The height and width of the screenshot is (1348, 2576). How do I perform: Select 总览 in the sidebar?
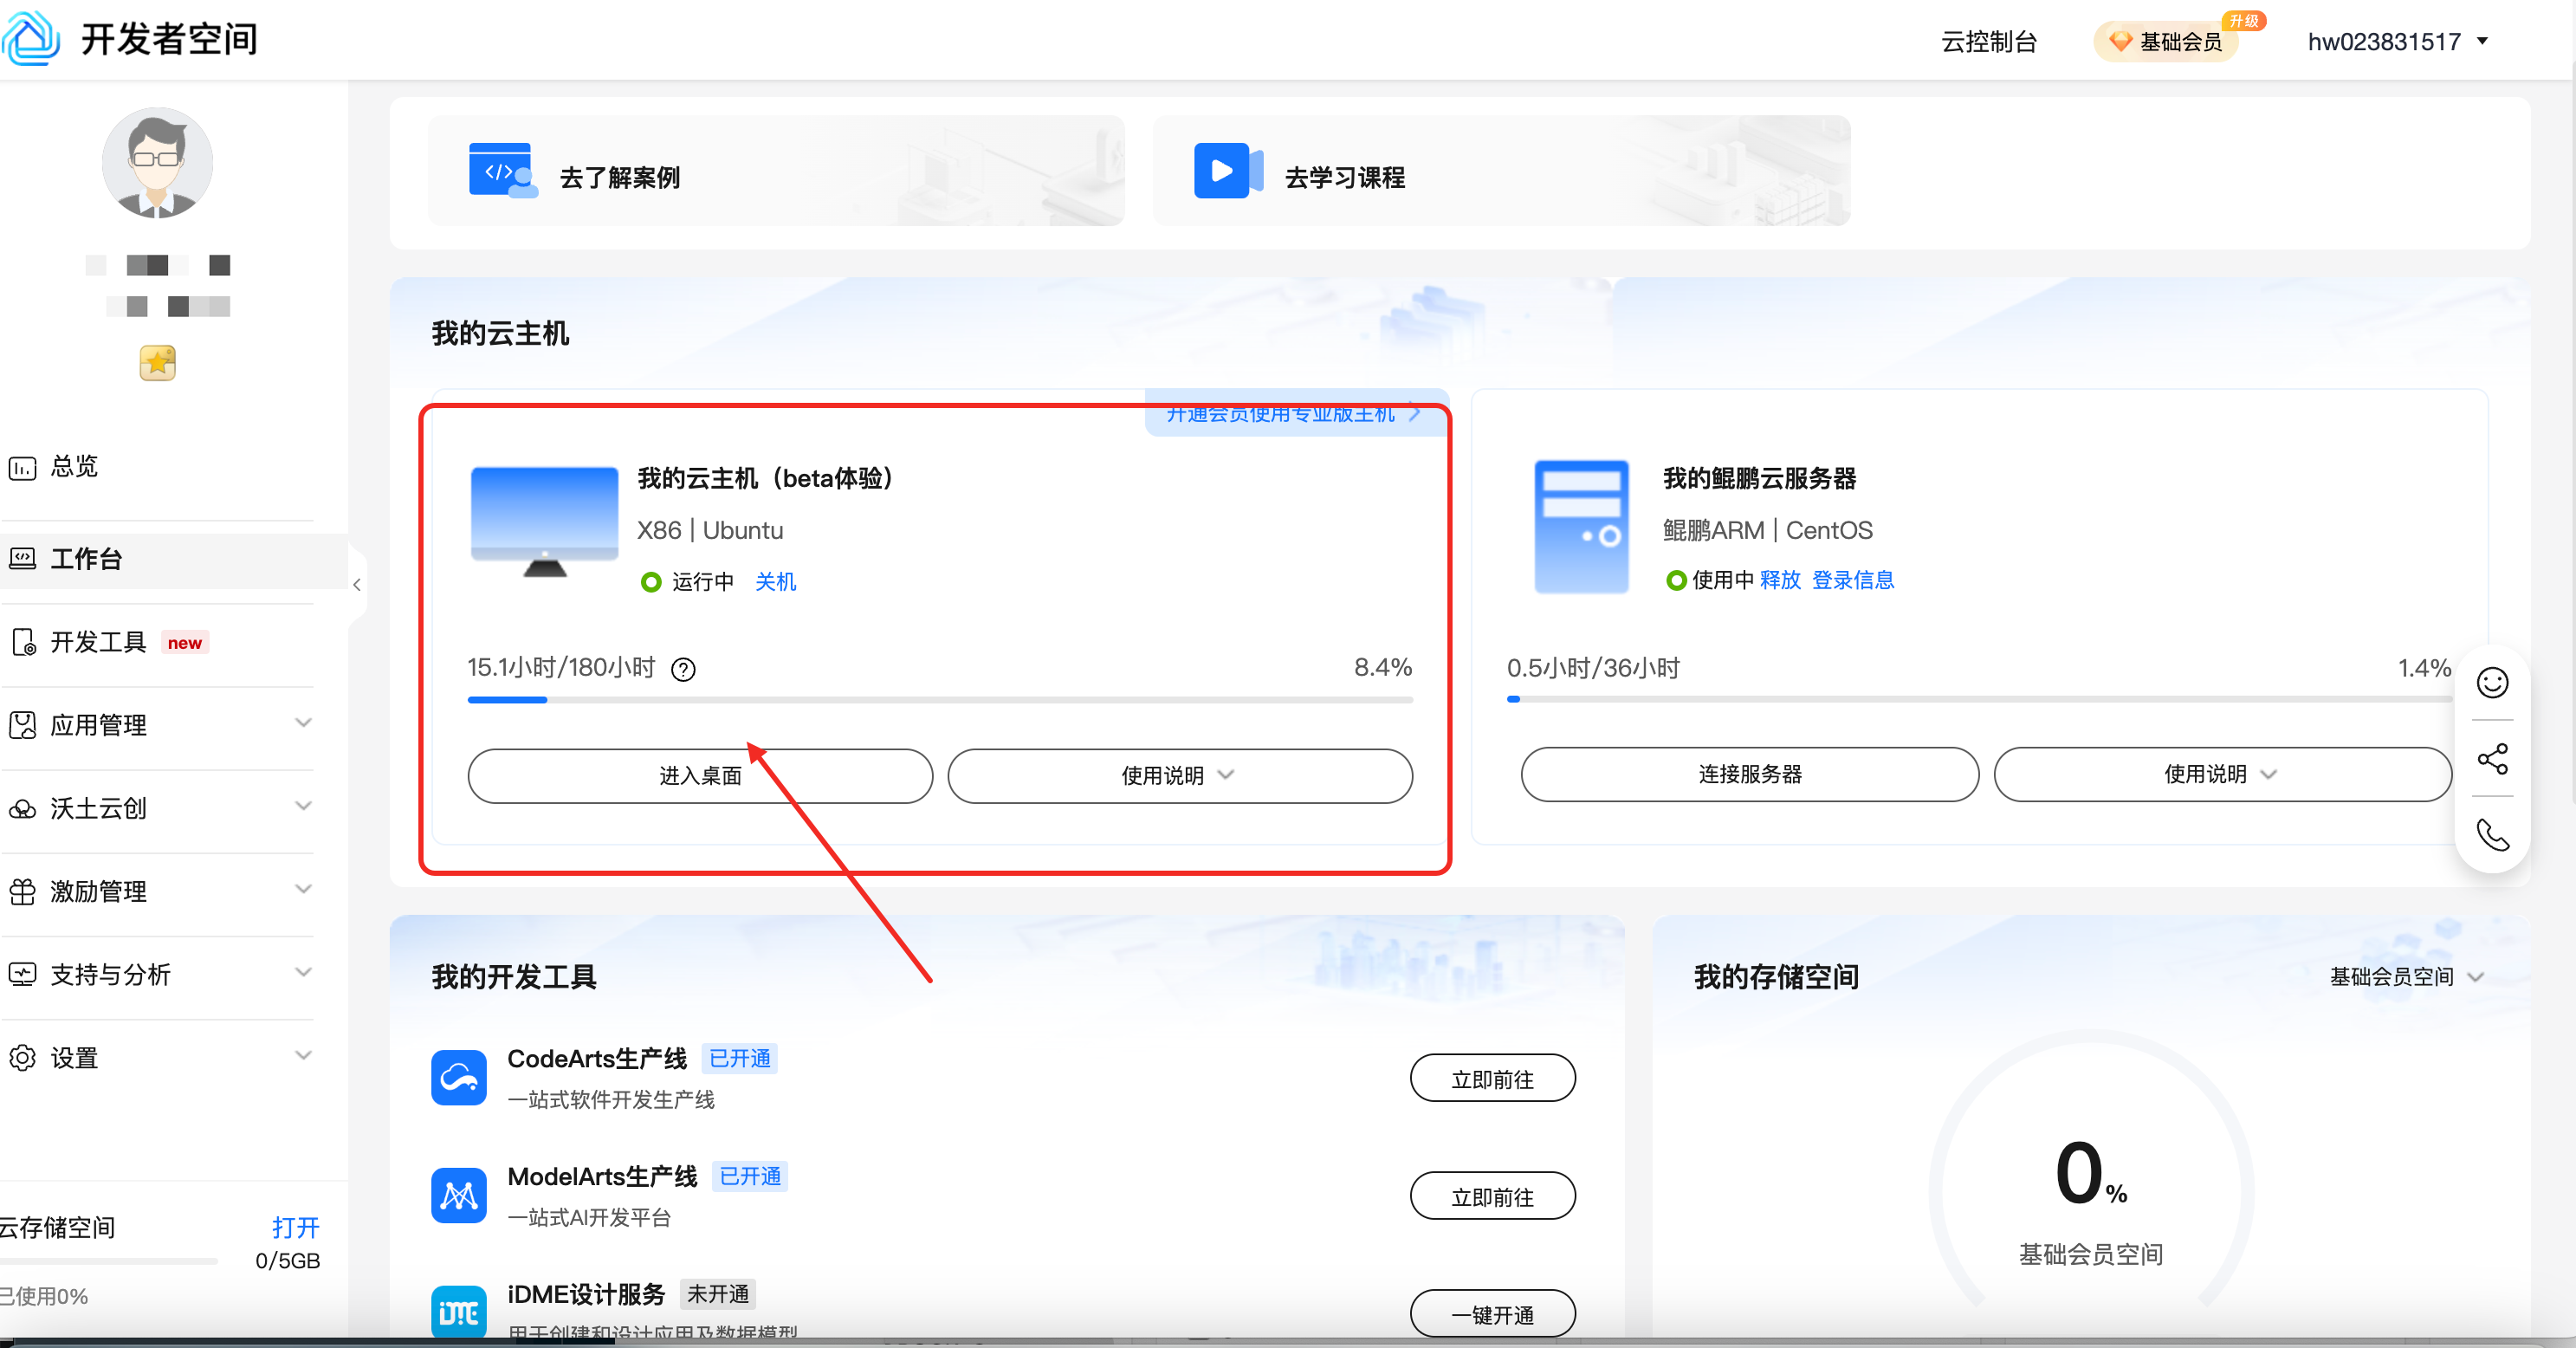click(x=74, y=466)
